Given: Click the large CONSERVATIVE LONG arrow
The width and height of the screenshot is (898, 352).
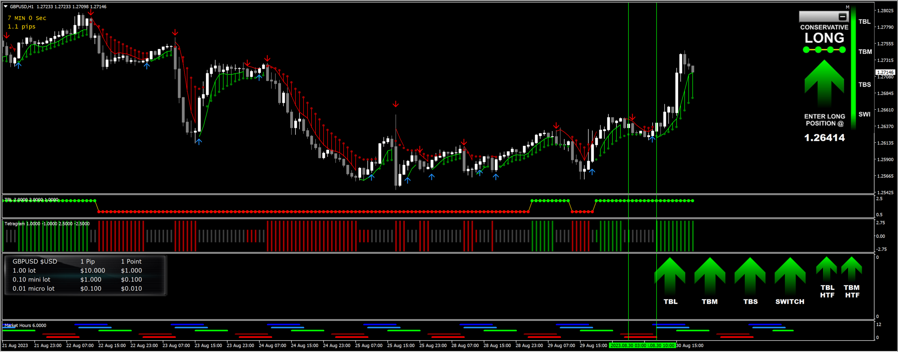Looking at the screenshot, I should pos(824,83).
